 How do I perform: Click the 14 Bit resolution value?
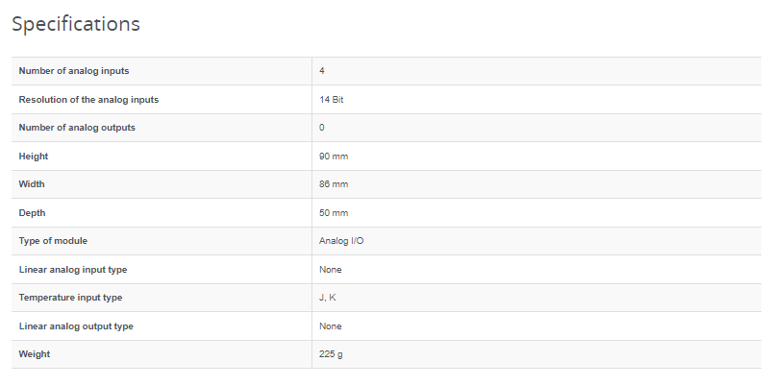pyautogui.click(x=332, y=99)
